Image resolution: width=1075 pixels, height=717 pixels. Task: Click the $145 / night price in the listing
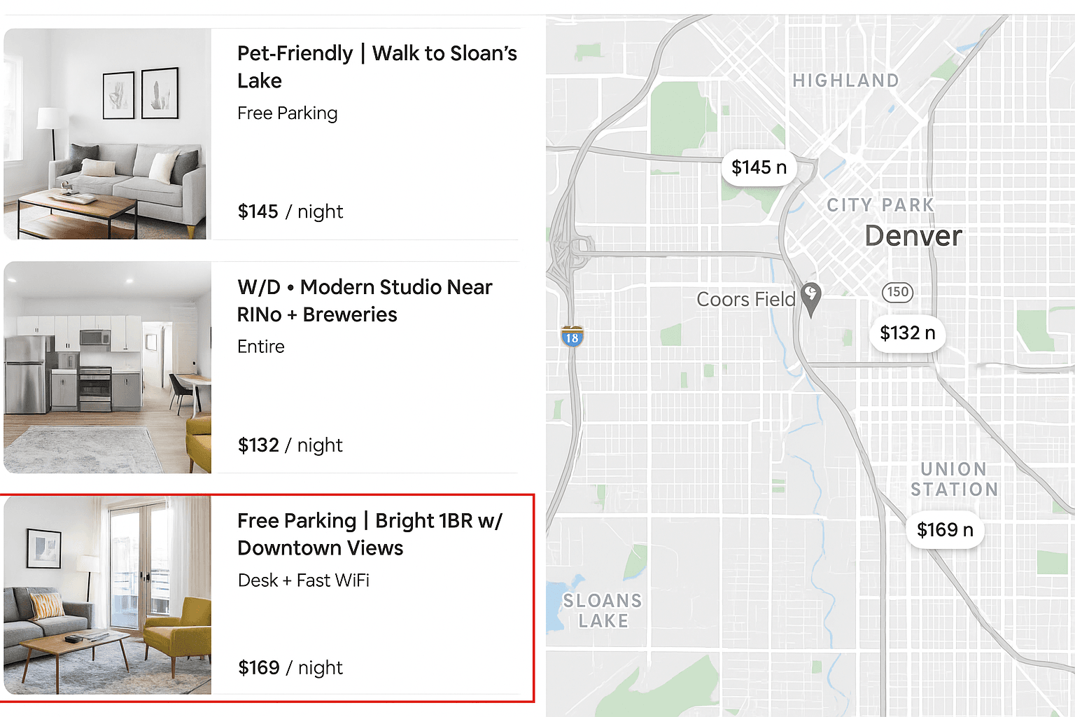click(290, 211)
